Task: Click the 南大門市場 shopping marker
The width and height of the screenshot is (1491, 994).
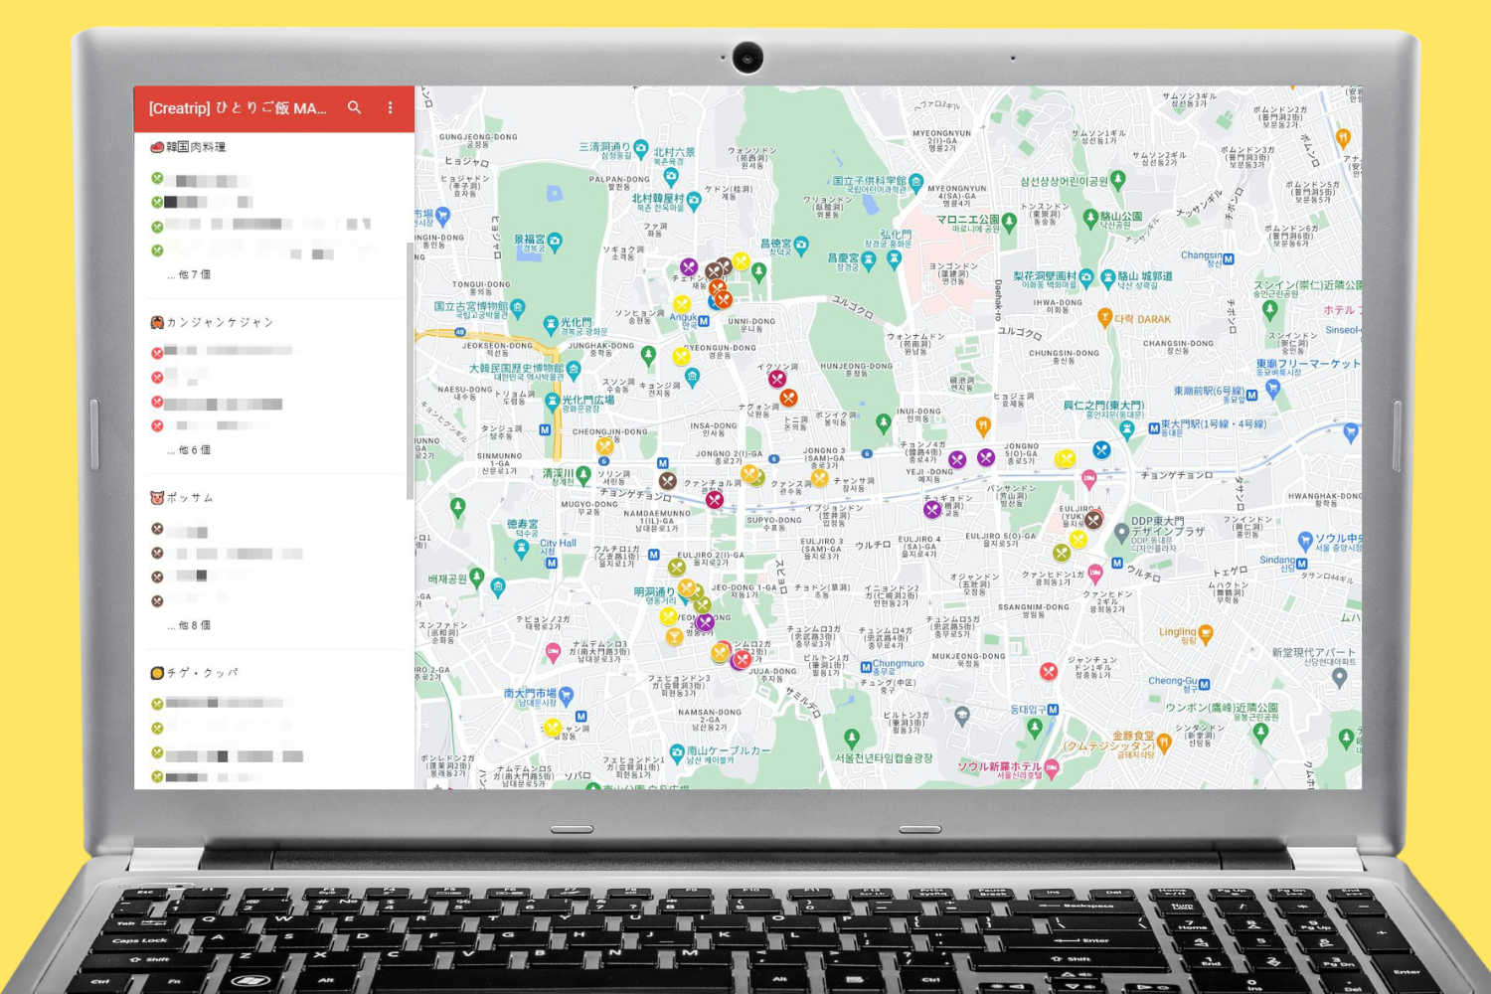Action: pyautogui.click(x=566, y=695)
